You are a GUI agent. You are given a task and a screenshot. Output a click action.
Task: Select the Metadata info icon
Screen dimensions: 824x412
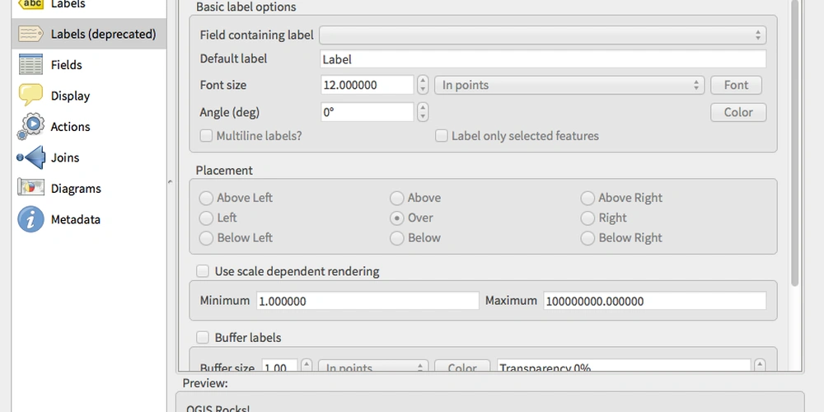(30, 219)
